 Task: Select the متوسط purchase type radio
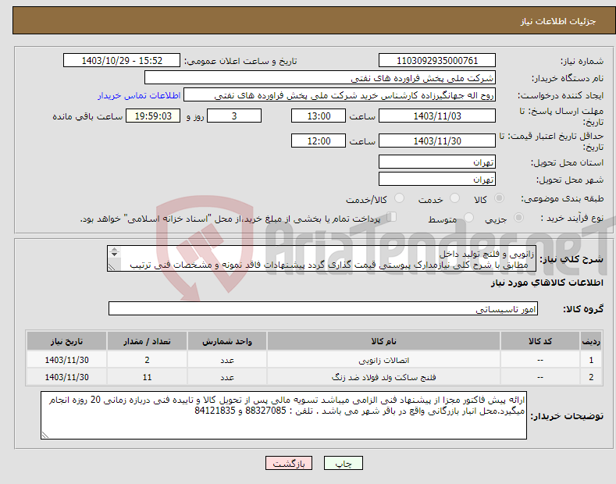pos(468,218)
